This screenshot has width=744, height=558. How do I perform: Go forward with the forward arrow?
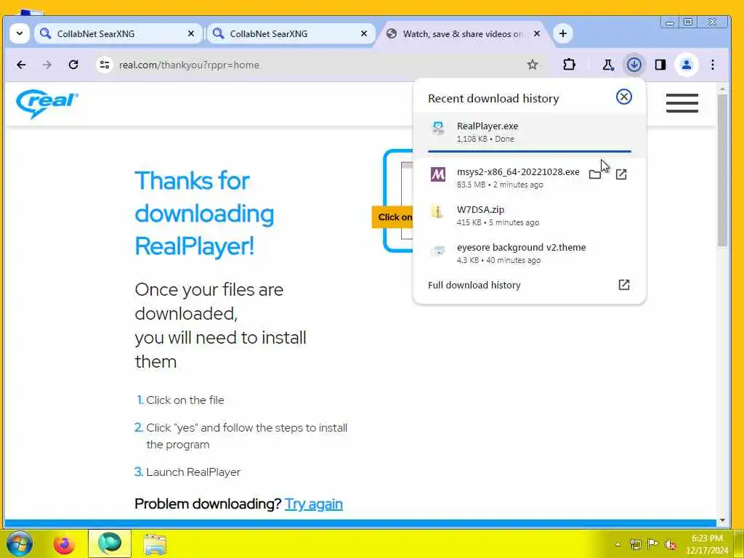(47, 65)
